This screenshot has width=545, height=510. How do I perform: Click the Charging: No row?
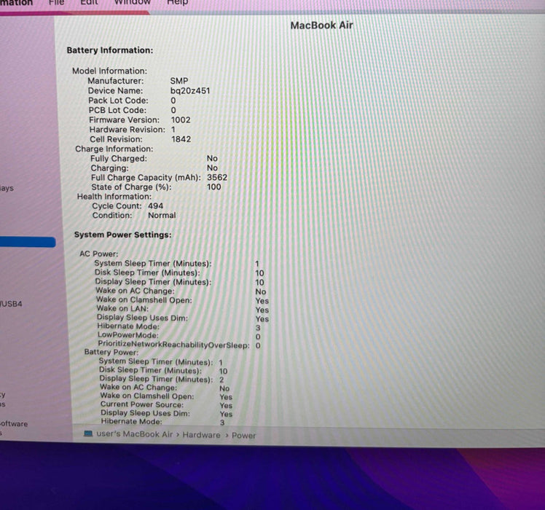(x=154, y=168)
